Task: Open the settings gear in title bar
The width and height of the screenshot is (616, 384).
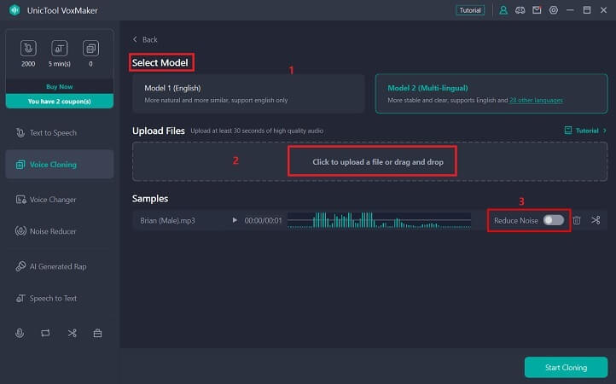Action: pos(553,10)
